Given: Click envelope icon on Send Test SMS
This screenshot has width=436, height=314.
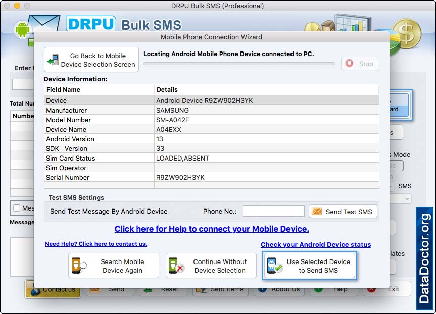Looking at the screenshot, I should [316, 212].
